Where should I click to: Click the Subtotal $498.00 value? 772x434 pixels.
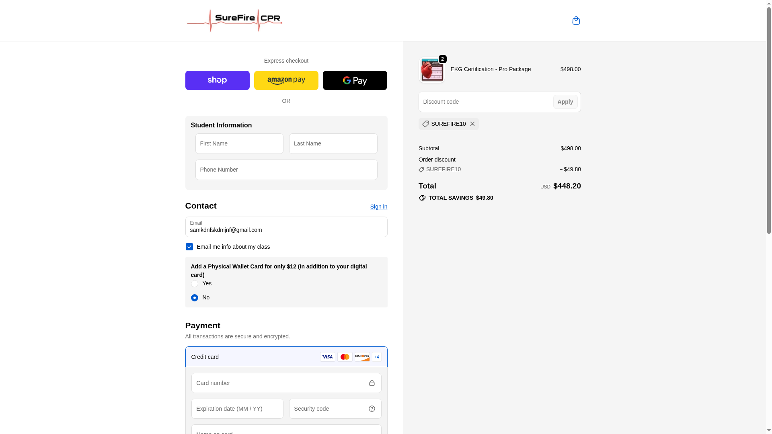point(571,148)
